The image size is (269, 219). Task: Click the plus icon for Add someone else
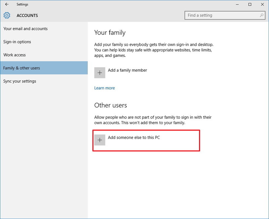click(x=100, y=140)
